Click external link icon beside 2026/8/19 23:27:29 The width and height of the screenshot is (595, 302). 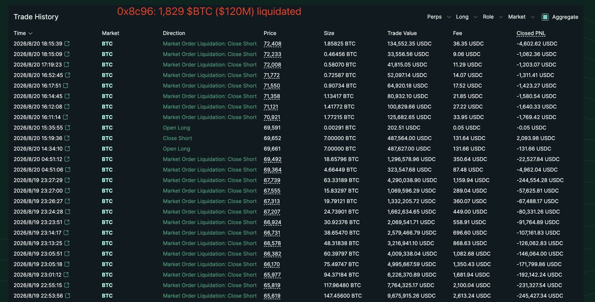[67, 180]
